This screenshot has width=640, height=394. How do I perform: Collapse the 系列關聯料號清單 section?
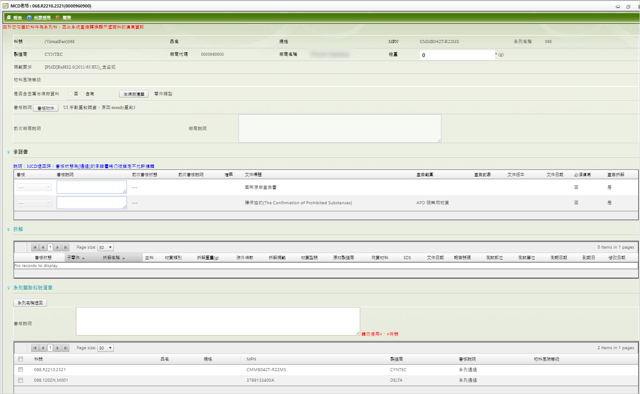[8, 288]
